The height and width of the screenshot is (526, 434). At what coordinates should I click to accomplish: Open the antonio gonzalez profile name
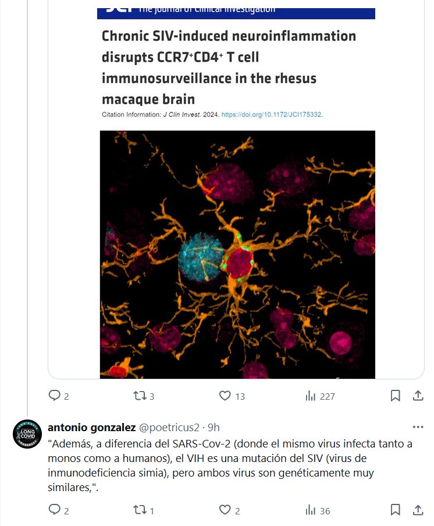(91, 427)
